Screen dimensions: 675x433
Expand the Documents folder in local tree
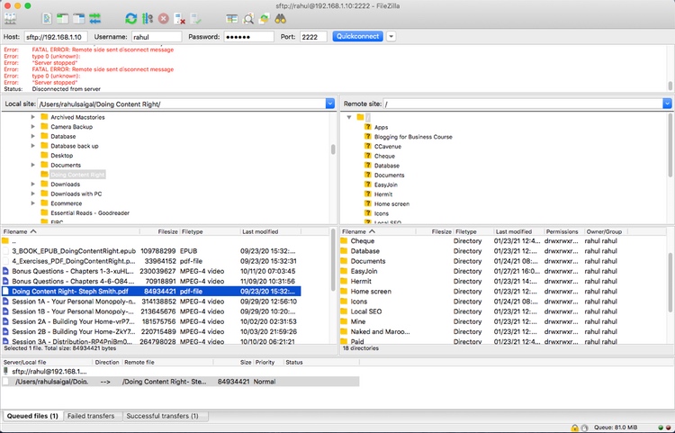point(32,165)
